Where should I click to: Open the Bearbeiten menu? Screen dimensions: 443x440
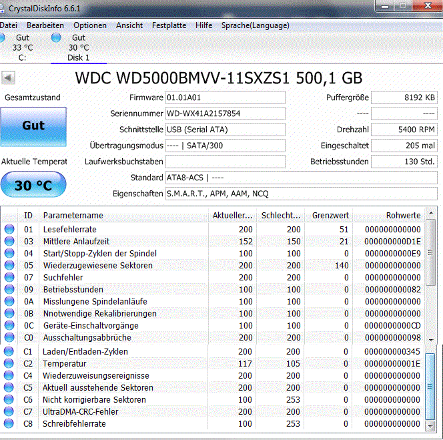click(x=45, y=25)
